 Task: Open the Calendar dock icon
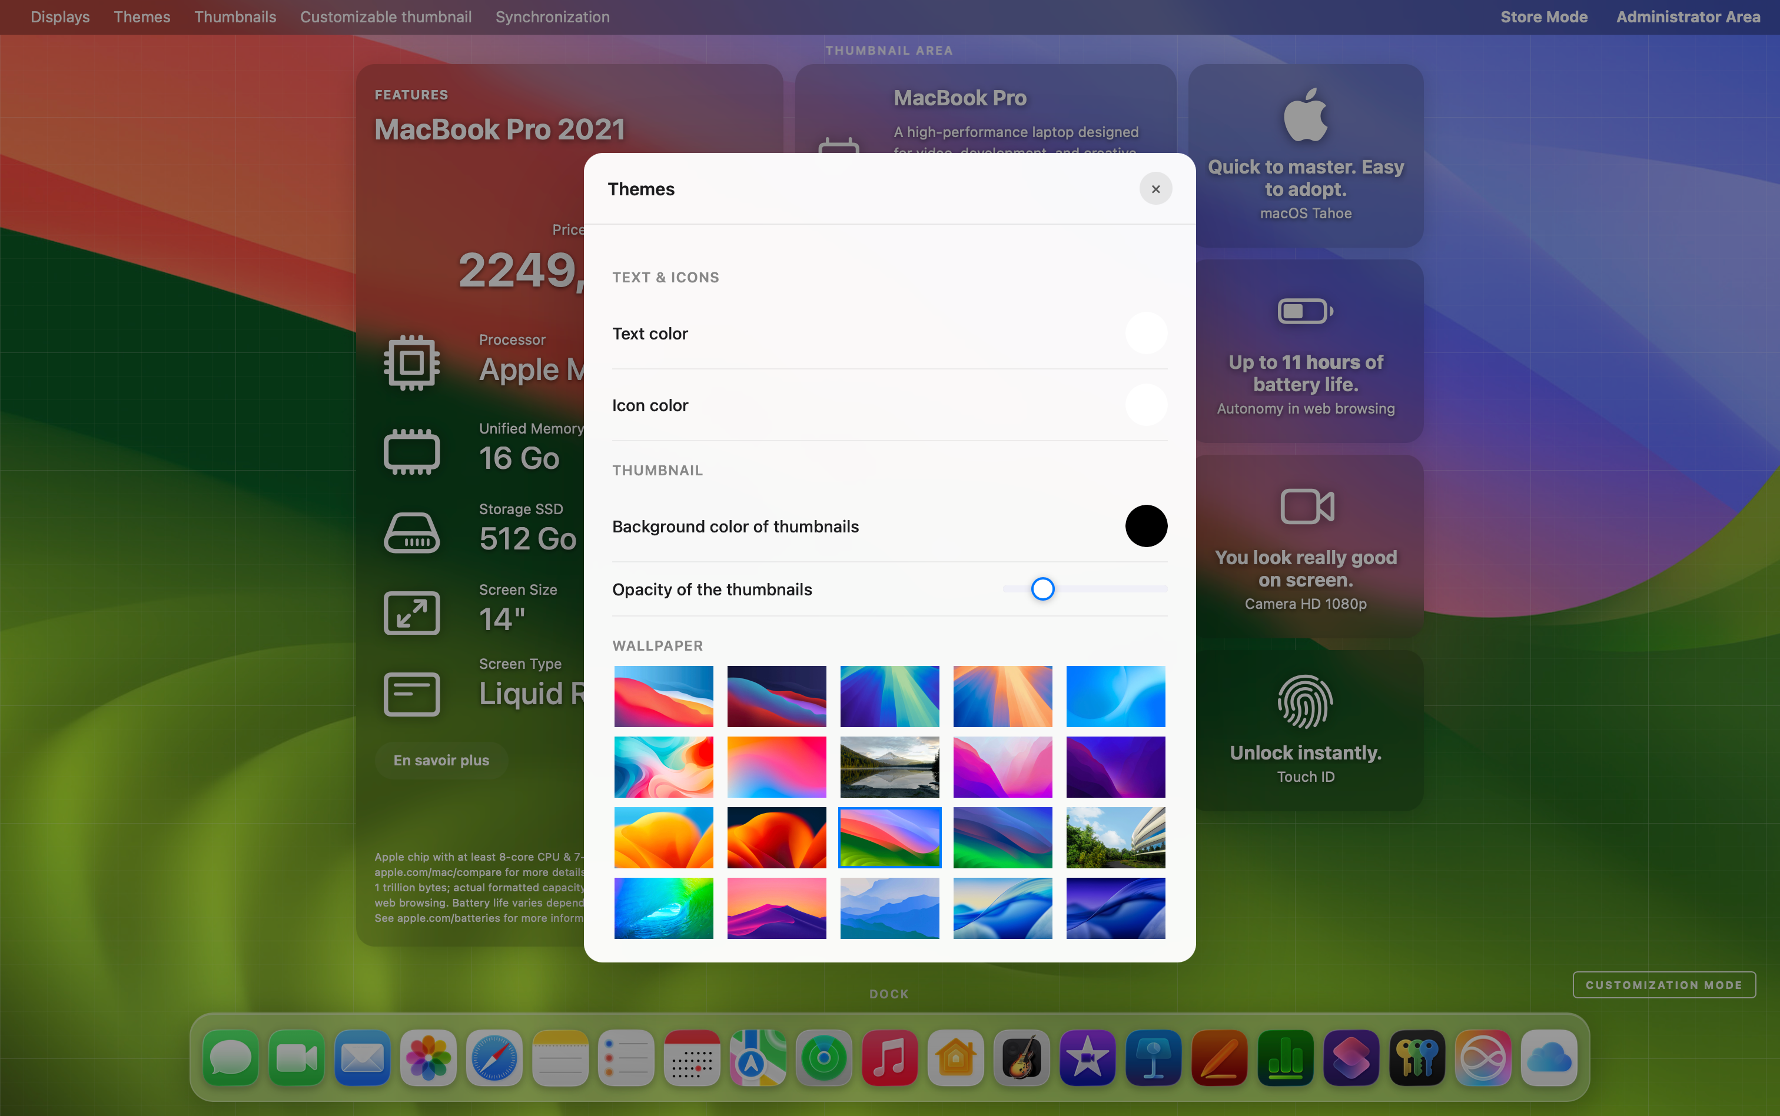(x=692, y=1058)
